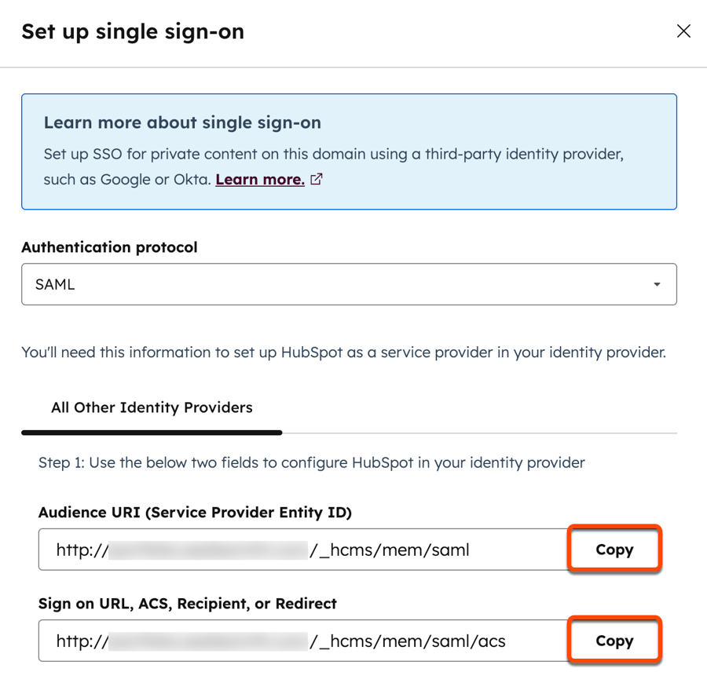707x683 pixels.
Task: Select the All Other Identity Providers heading
Action: (x=152, y=407)
